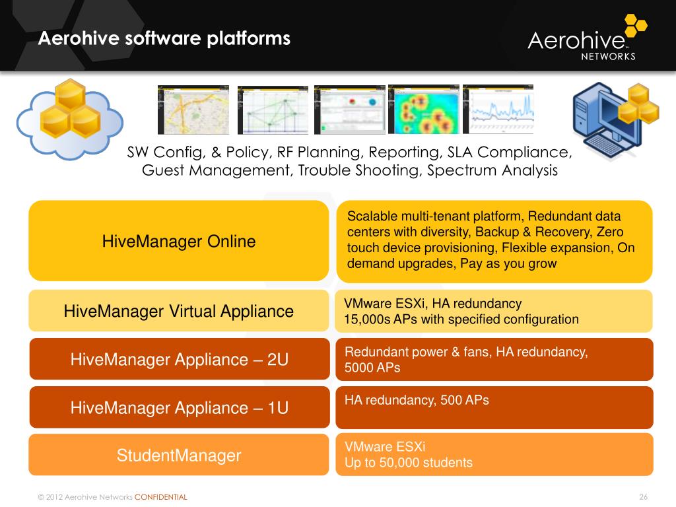676x507 pixels.
Task: Select the StudentManager box
Action: coord(179,455)
